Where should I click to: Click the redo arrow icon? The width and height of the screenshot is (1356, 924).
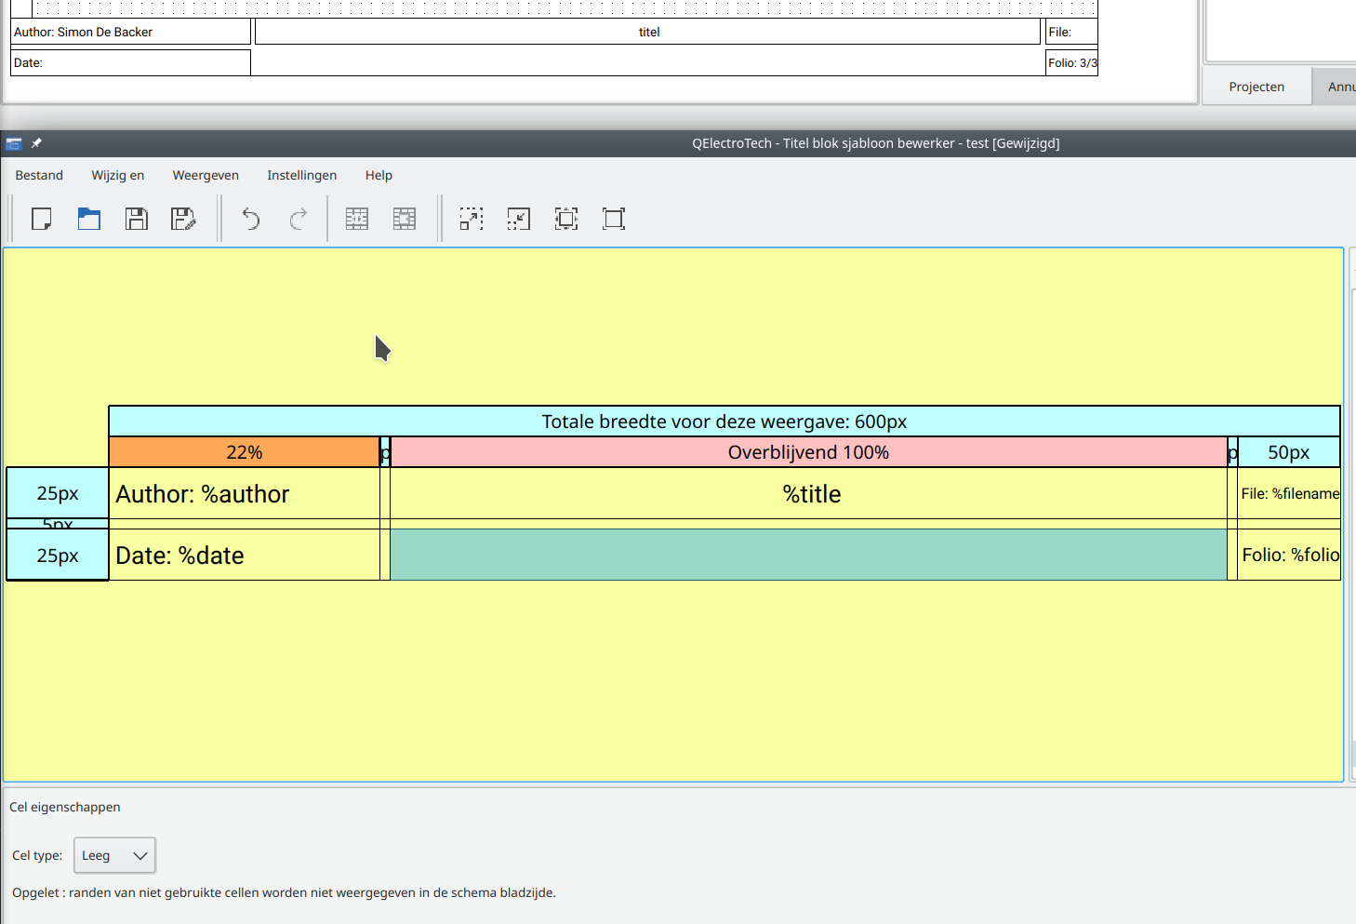coord(299,219)
